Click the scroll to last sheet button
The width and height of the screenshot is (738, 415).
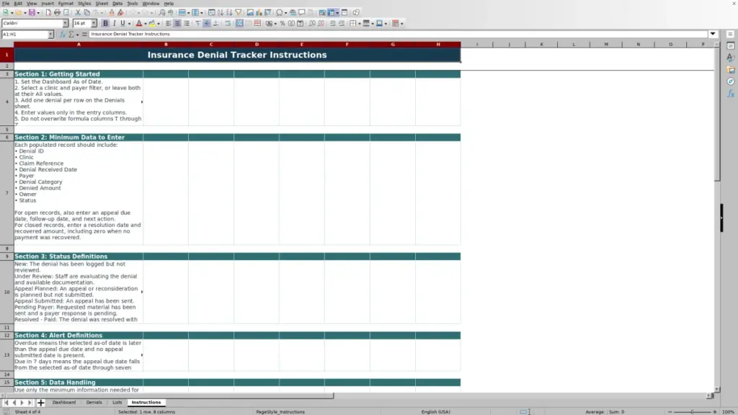coord(30,403)
